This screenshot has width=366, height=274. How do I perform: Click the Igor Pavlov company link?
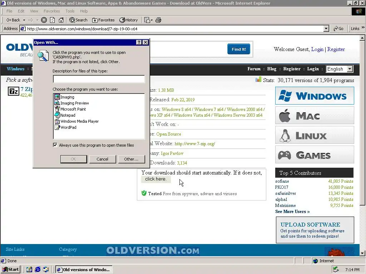pos(172,153)
